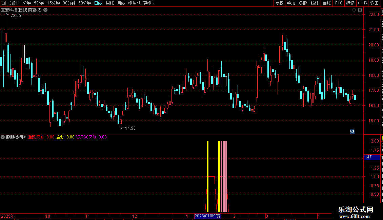
Task: Toggle the sidebar panel icon at top-left
Action: [x=4, y=3]
